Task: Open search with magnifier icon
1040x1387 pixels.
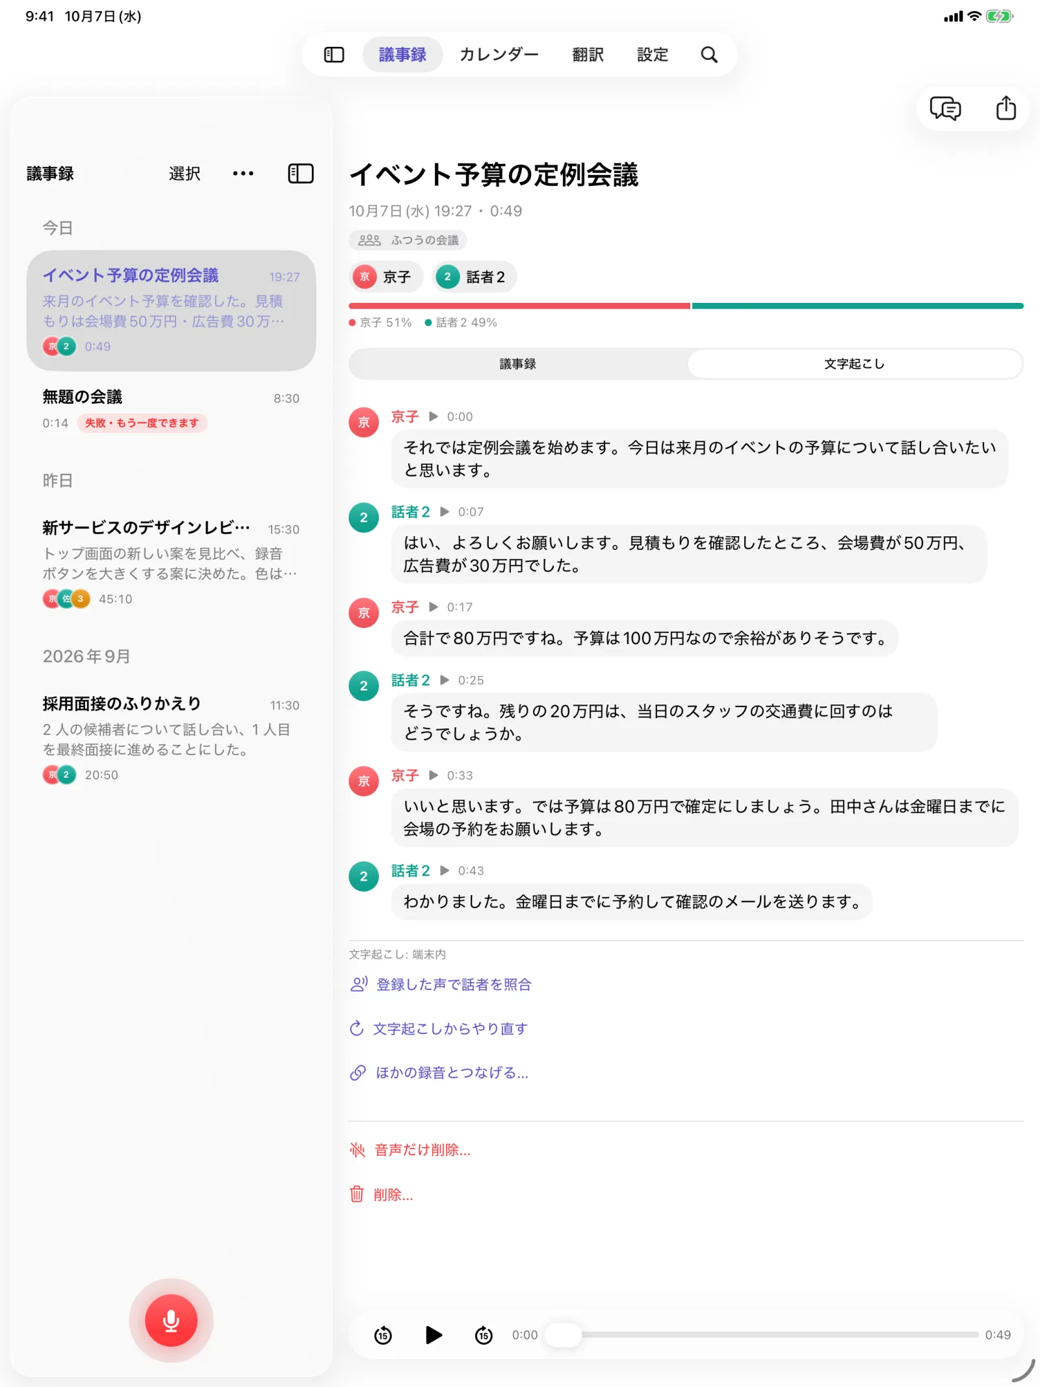Action: tap(708, 55)
